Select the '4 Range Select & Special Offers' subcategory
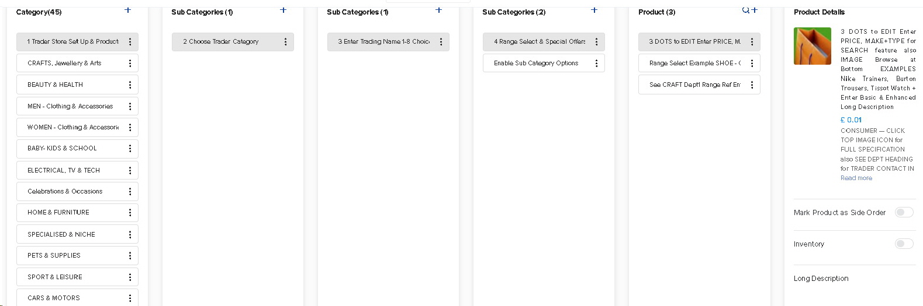 click(x=539, y=42)
